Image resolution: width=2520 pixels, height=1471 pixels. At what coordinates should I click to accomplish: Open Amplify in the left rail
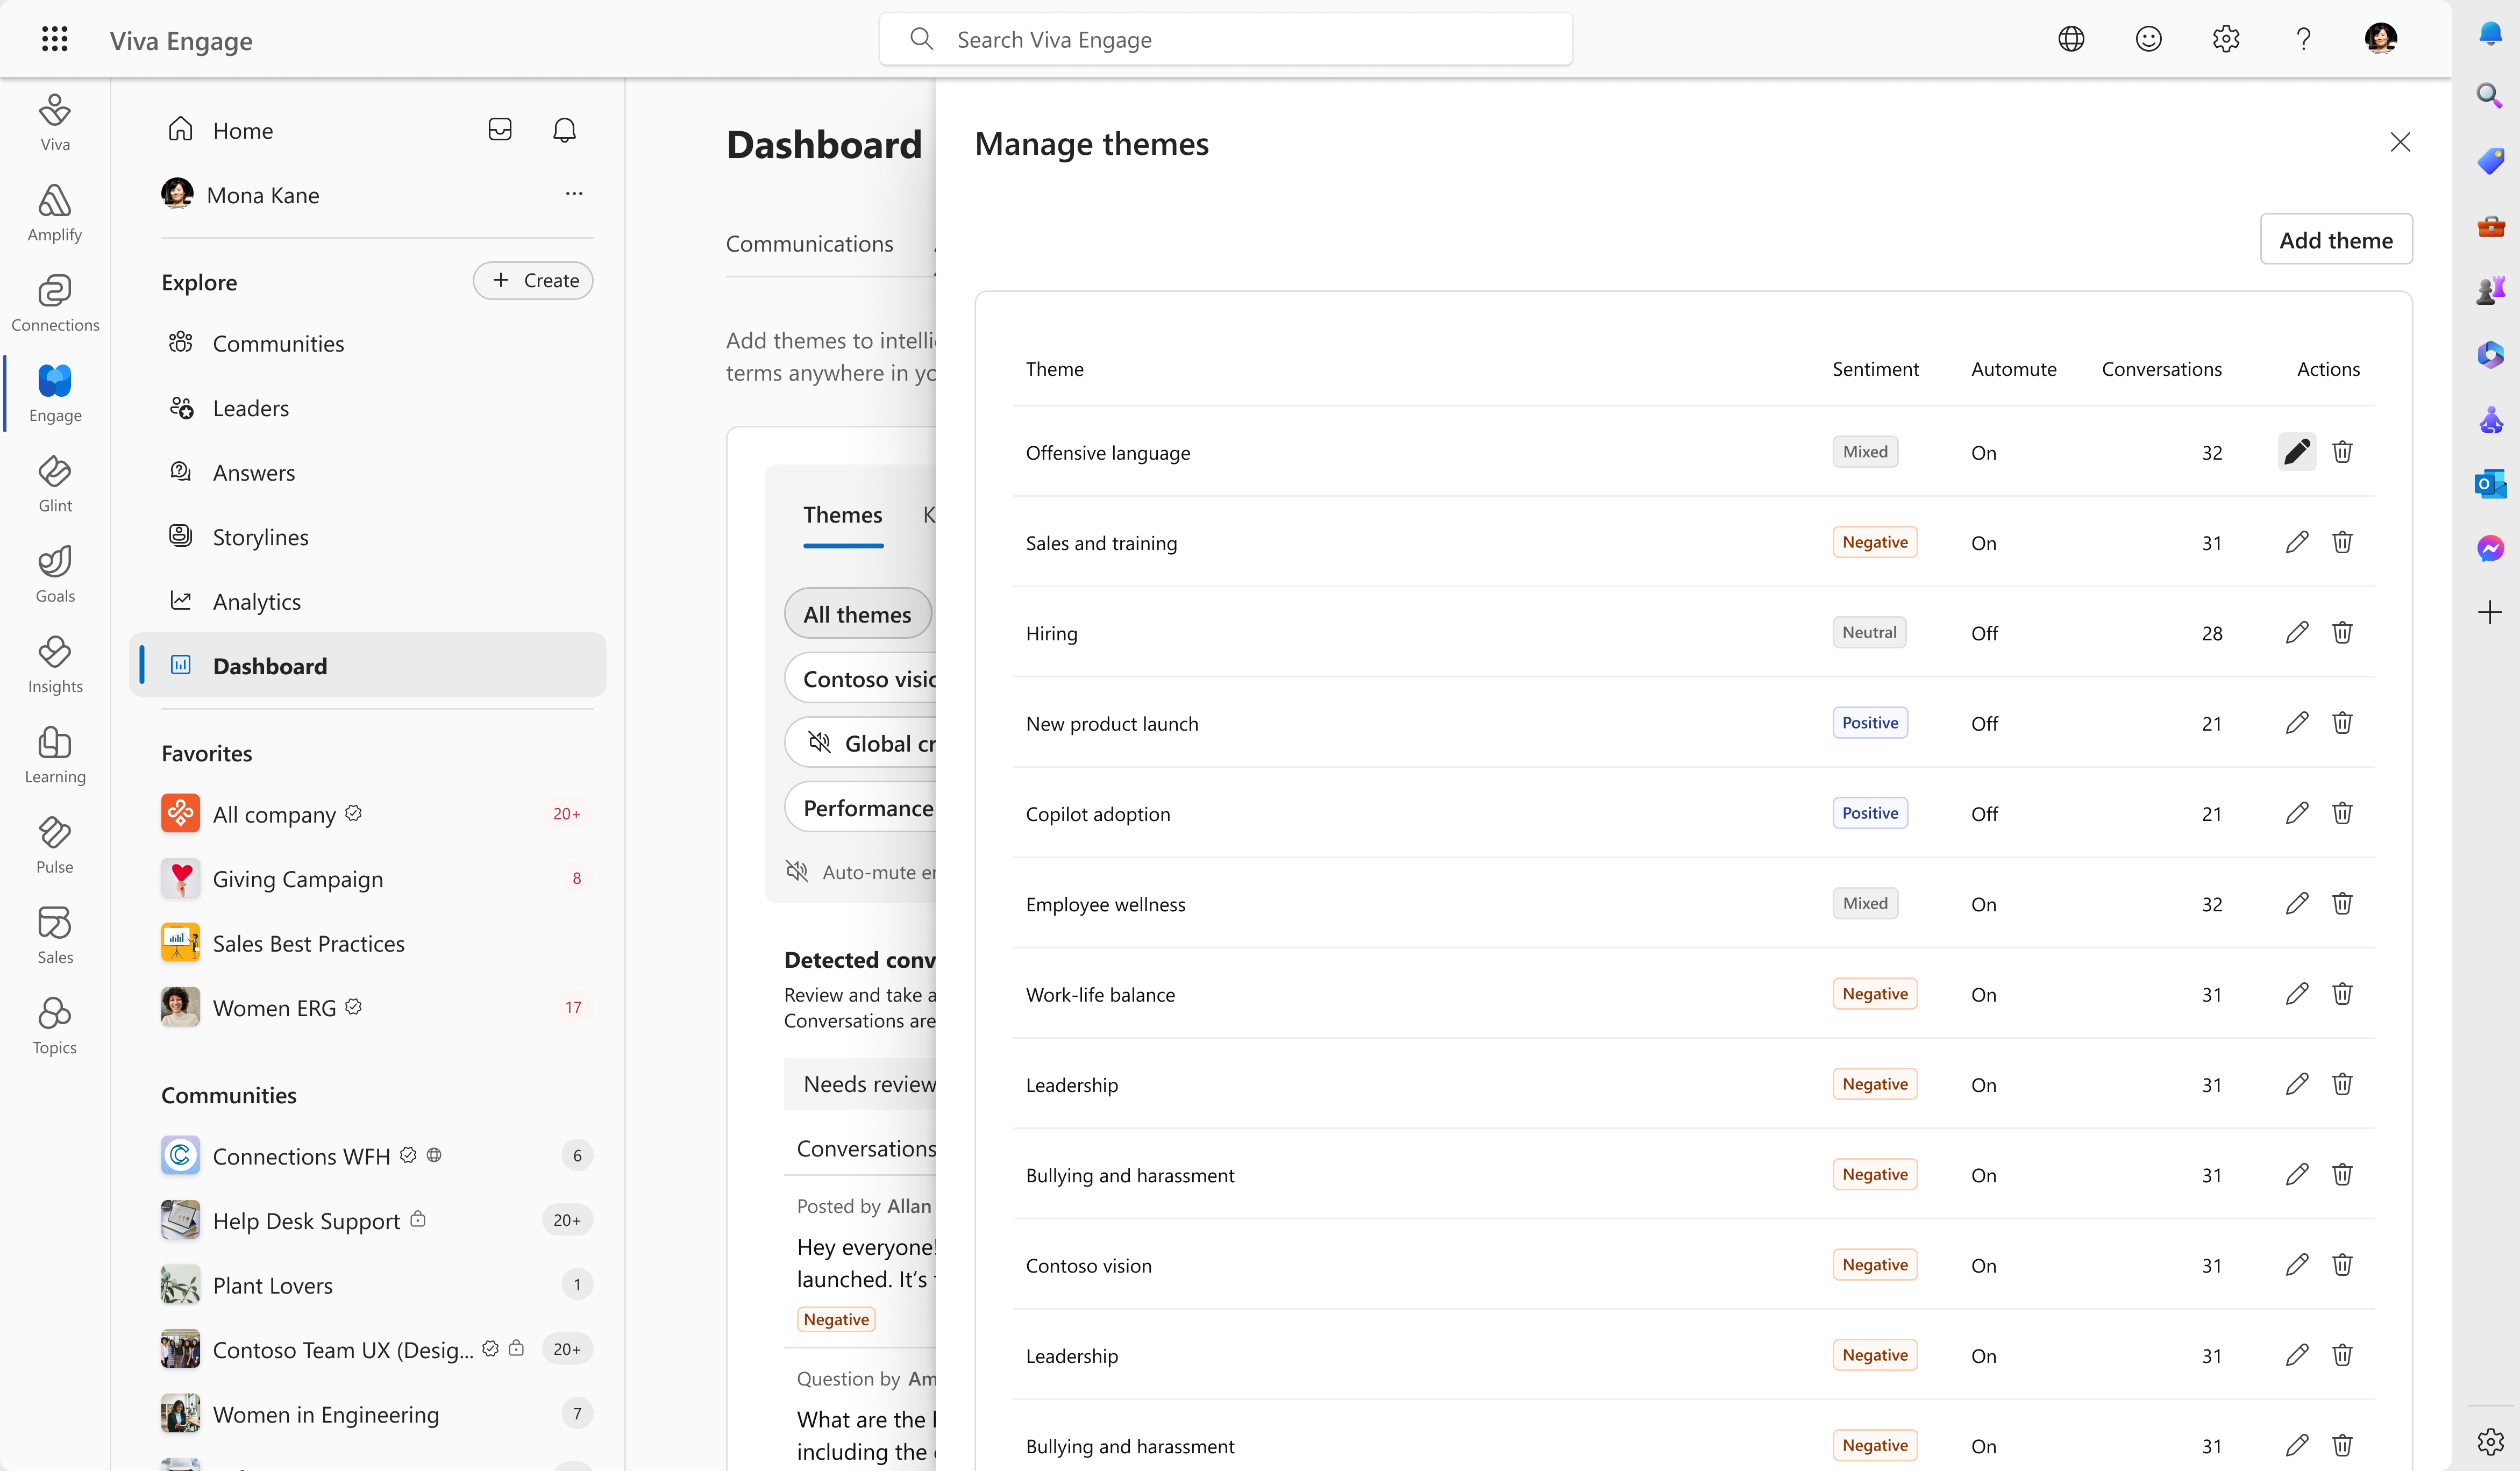click(55, 212)
